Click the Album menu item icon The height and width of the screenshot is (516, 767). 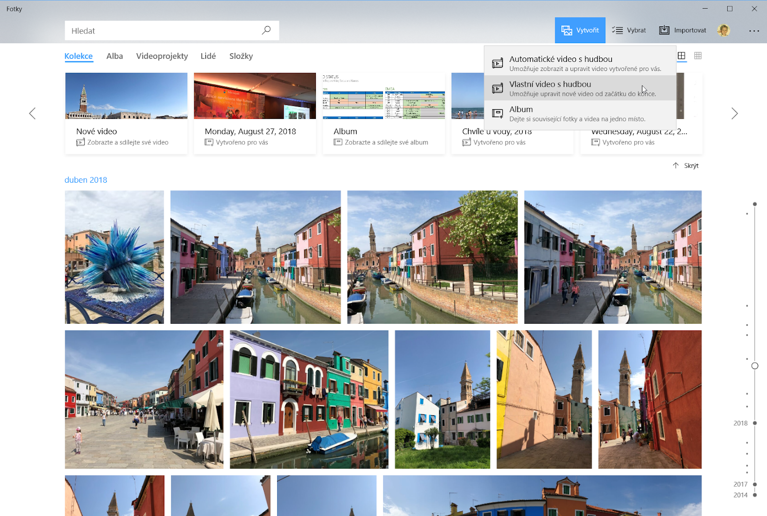tap(498, 114)
